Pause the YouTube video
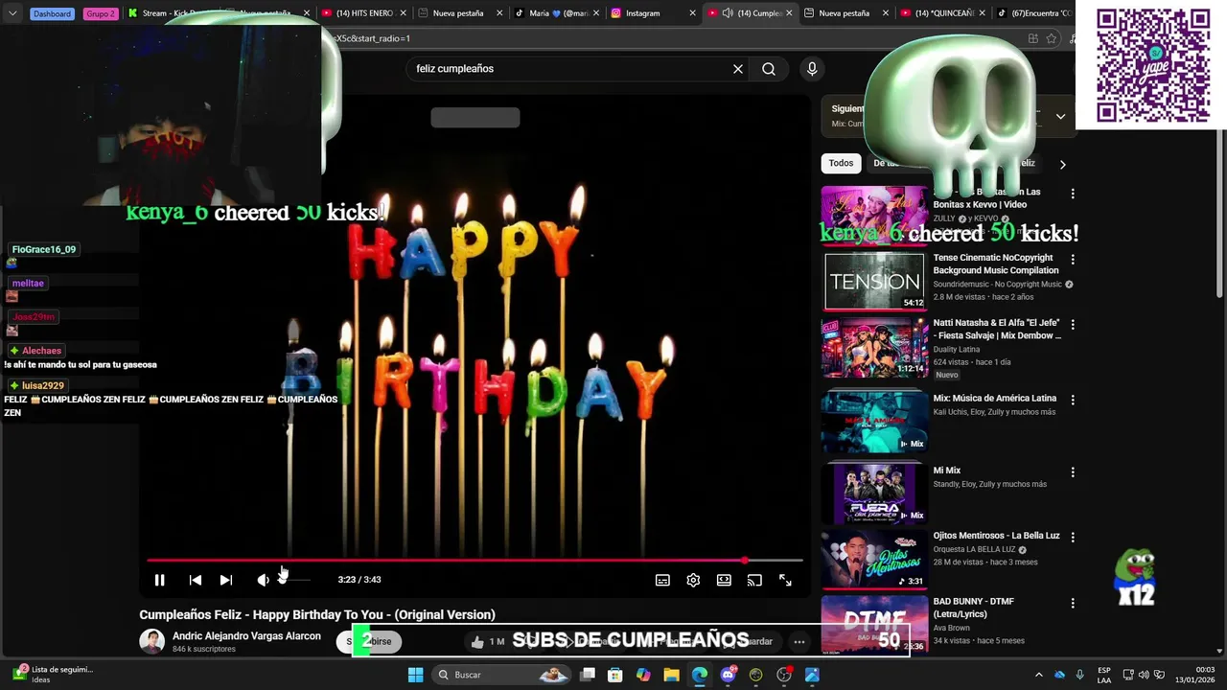Viewport: 1227px width, 690px height. 160,580
